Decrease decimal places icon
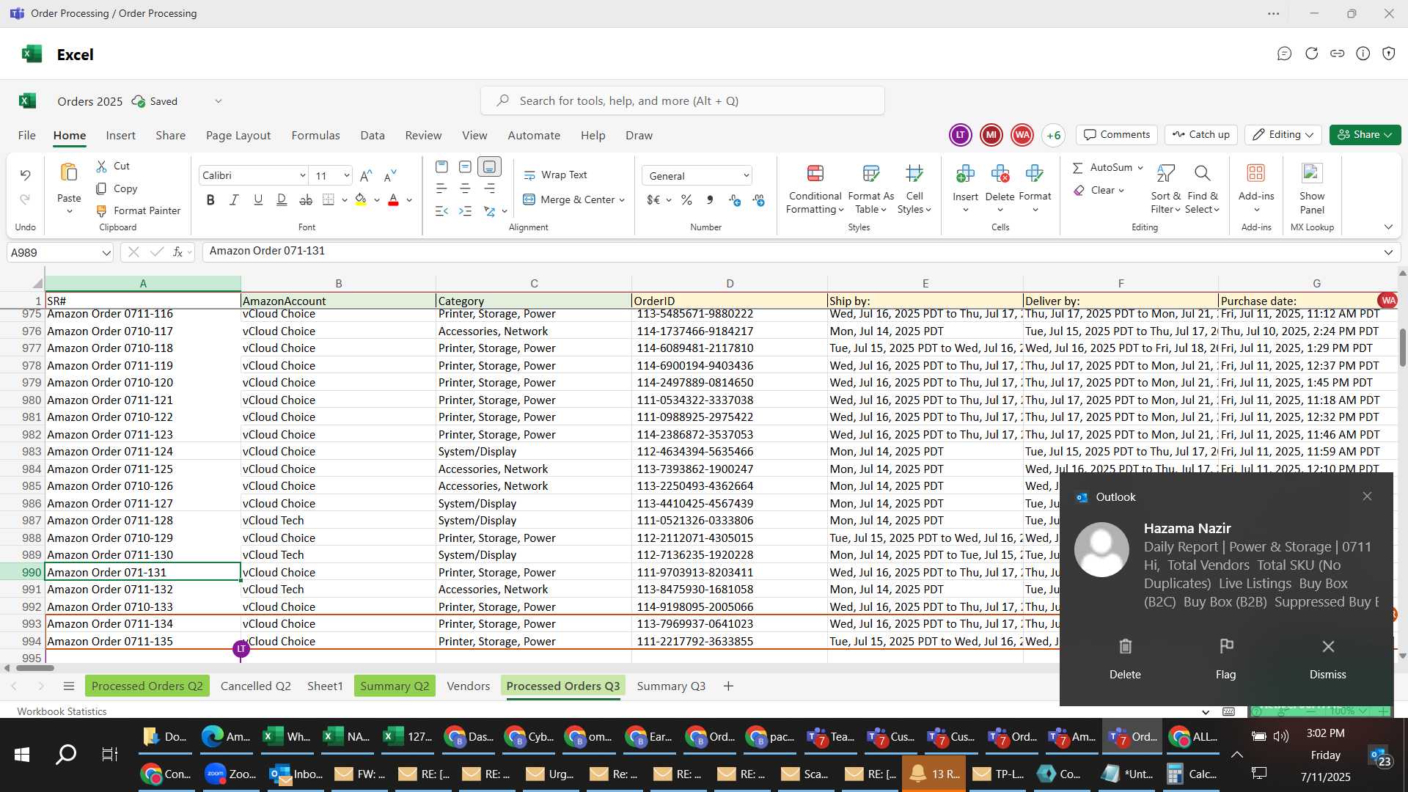This screenshot has height=792, width=1408. [x=758, y=199]
